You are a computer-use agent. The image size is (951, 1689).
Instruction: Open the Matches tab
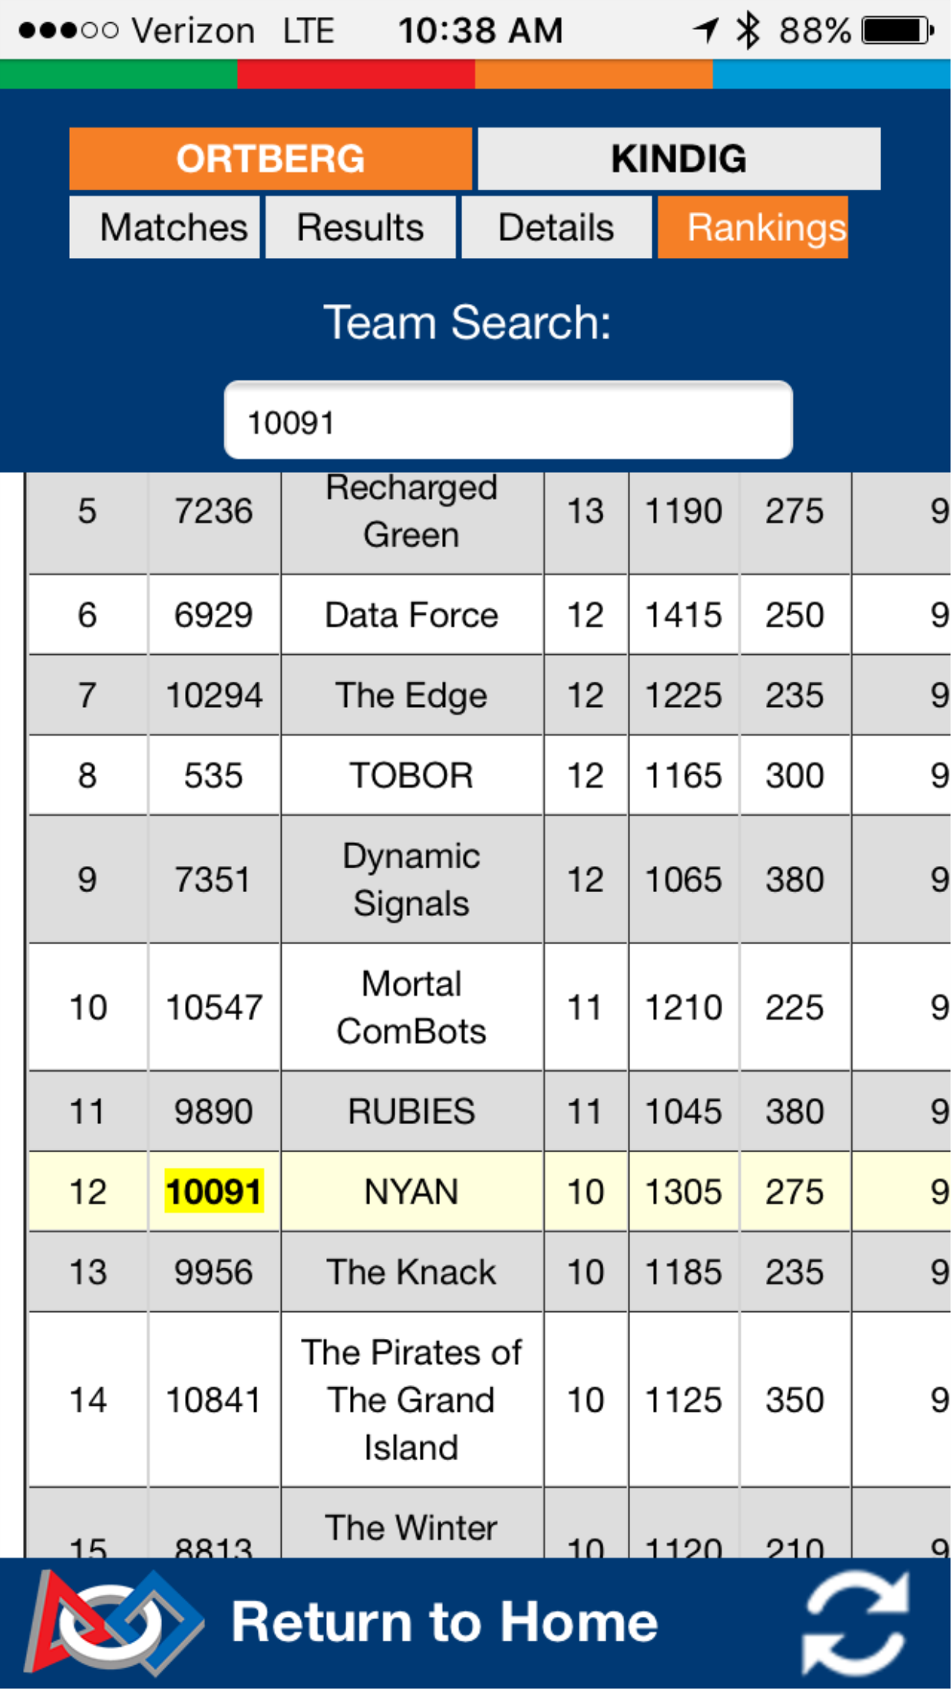164,228
